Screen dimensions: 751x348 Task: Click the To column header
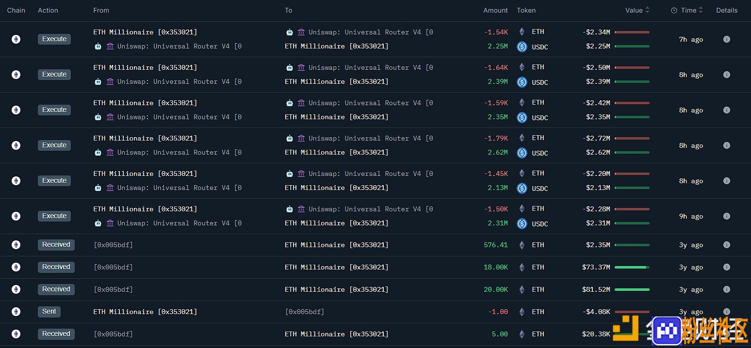click(x=289, y=10)
